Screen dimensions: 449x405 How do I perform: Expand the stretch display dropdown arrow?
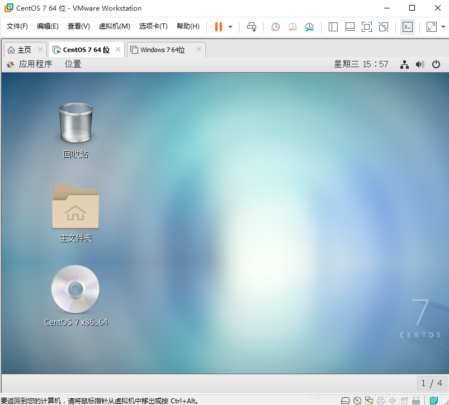pos(443,27)
